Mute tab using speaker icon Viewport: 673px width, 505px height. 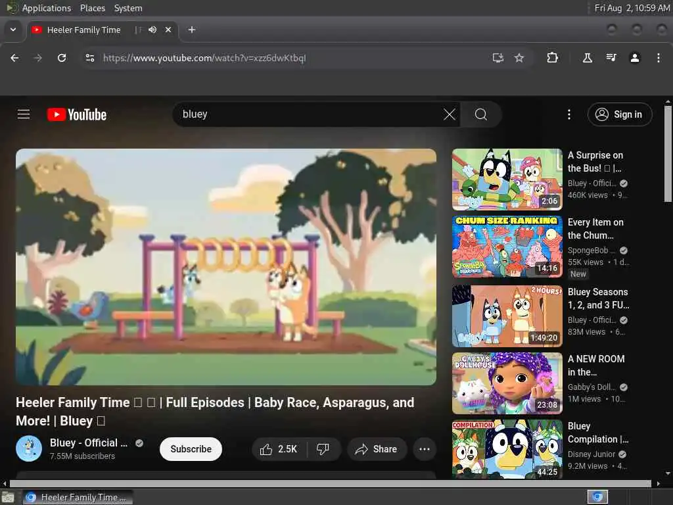(152, 30)
